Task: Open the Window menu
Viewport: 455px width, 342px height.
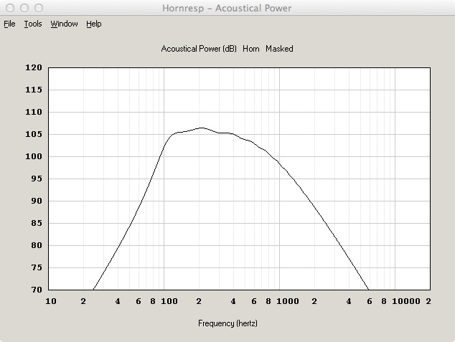Action: 64,24
